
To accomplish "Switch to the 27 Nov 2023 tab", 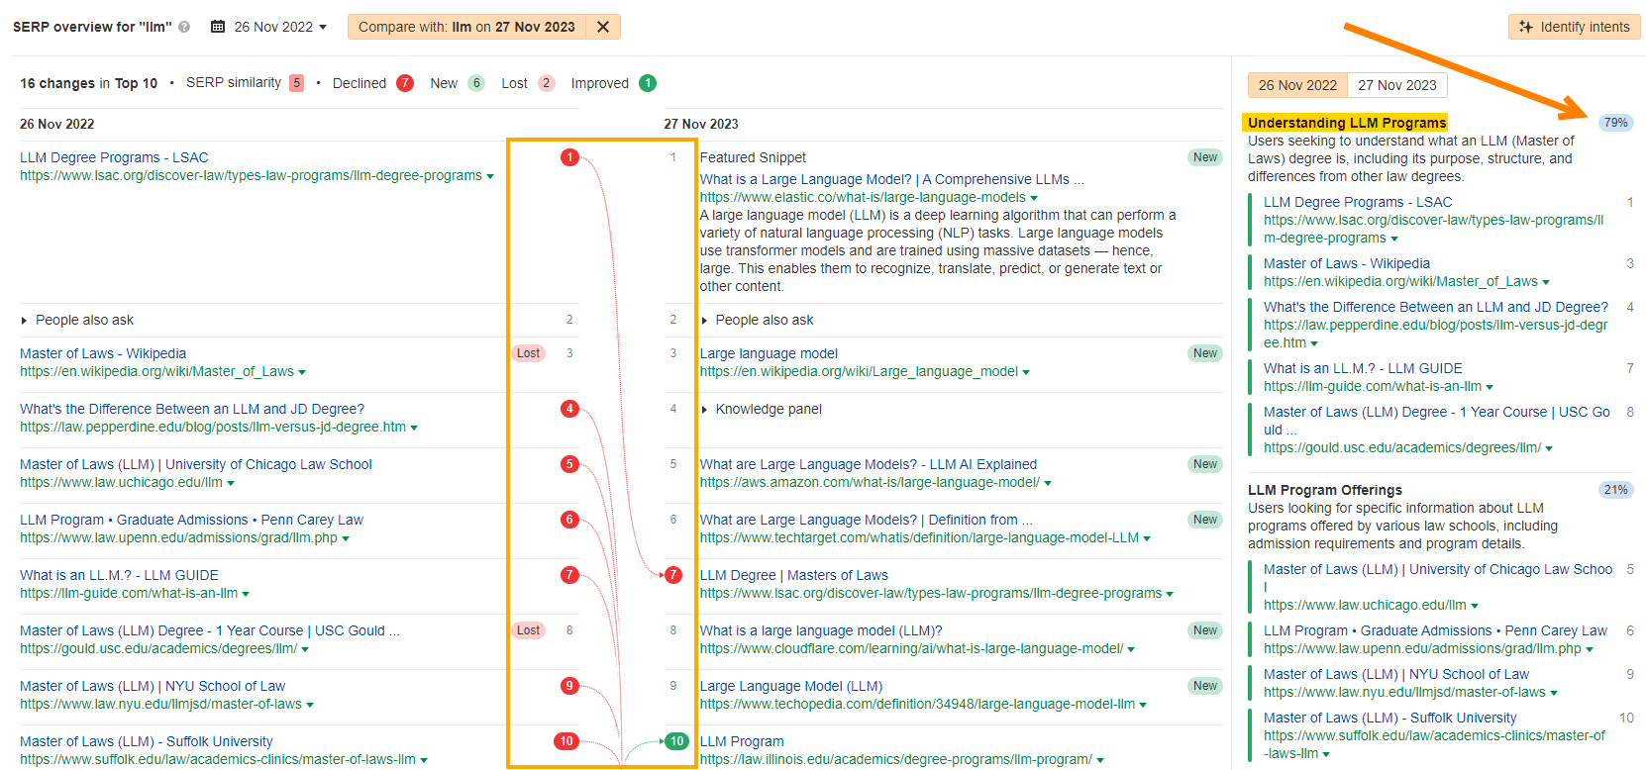I will click(x=1396, y=85).
